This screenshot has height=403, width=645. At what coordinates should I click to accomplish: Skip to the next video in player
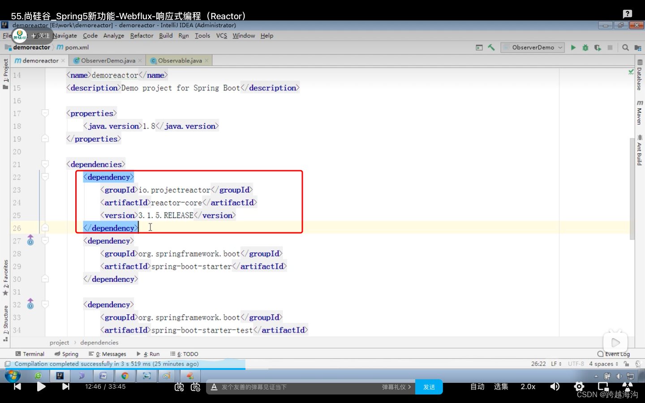click(66, 386)
